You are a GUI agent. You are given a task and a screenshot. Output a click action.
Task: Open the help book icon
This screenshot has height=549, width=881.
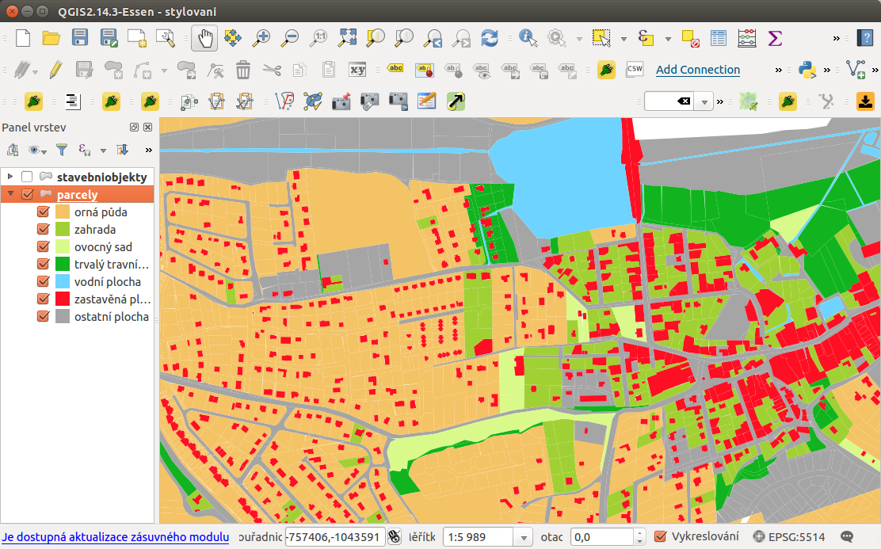coord(864,38)
